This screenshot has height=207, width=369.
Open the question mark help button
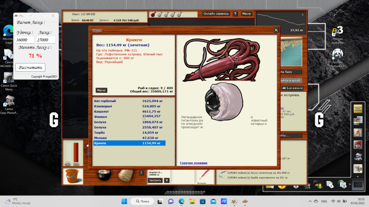235,14
